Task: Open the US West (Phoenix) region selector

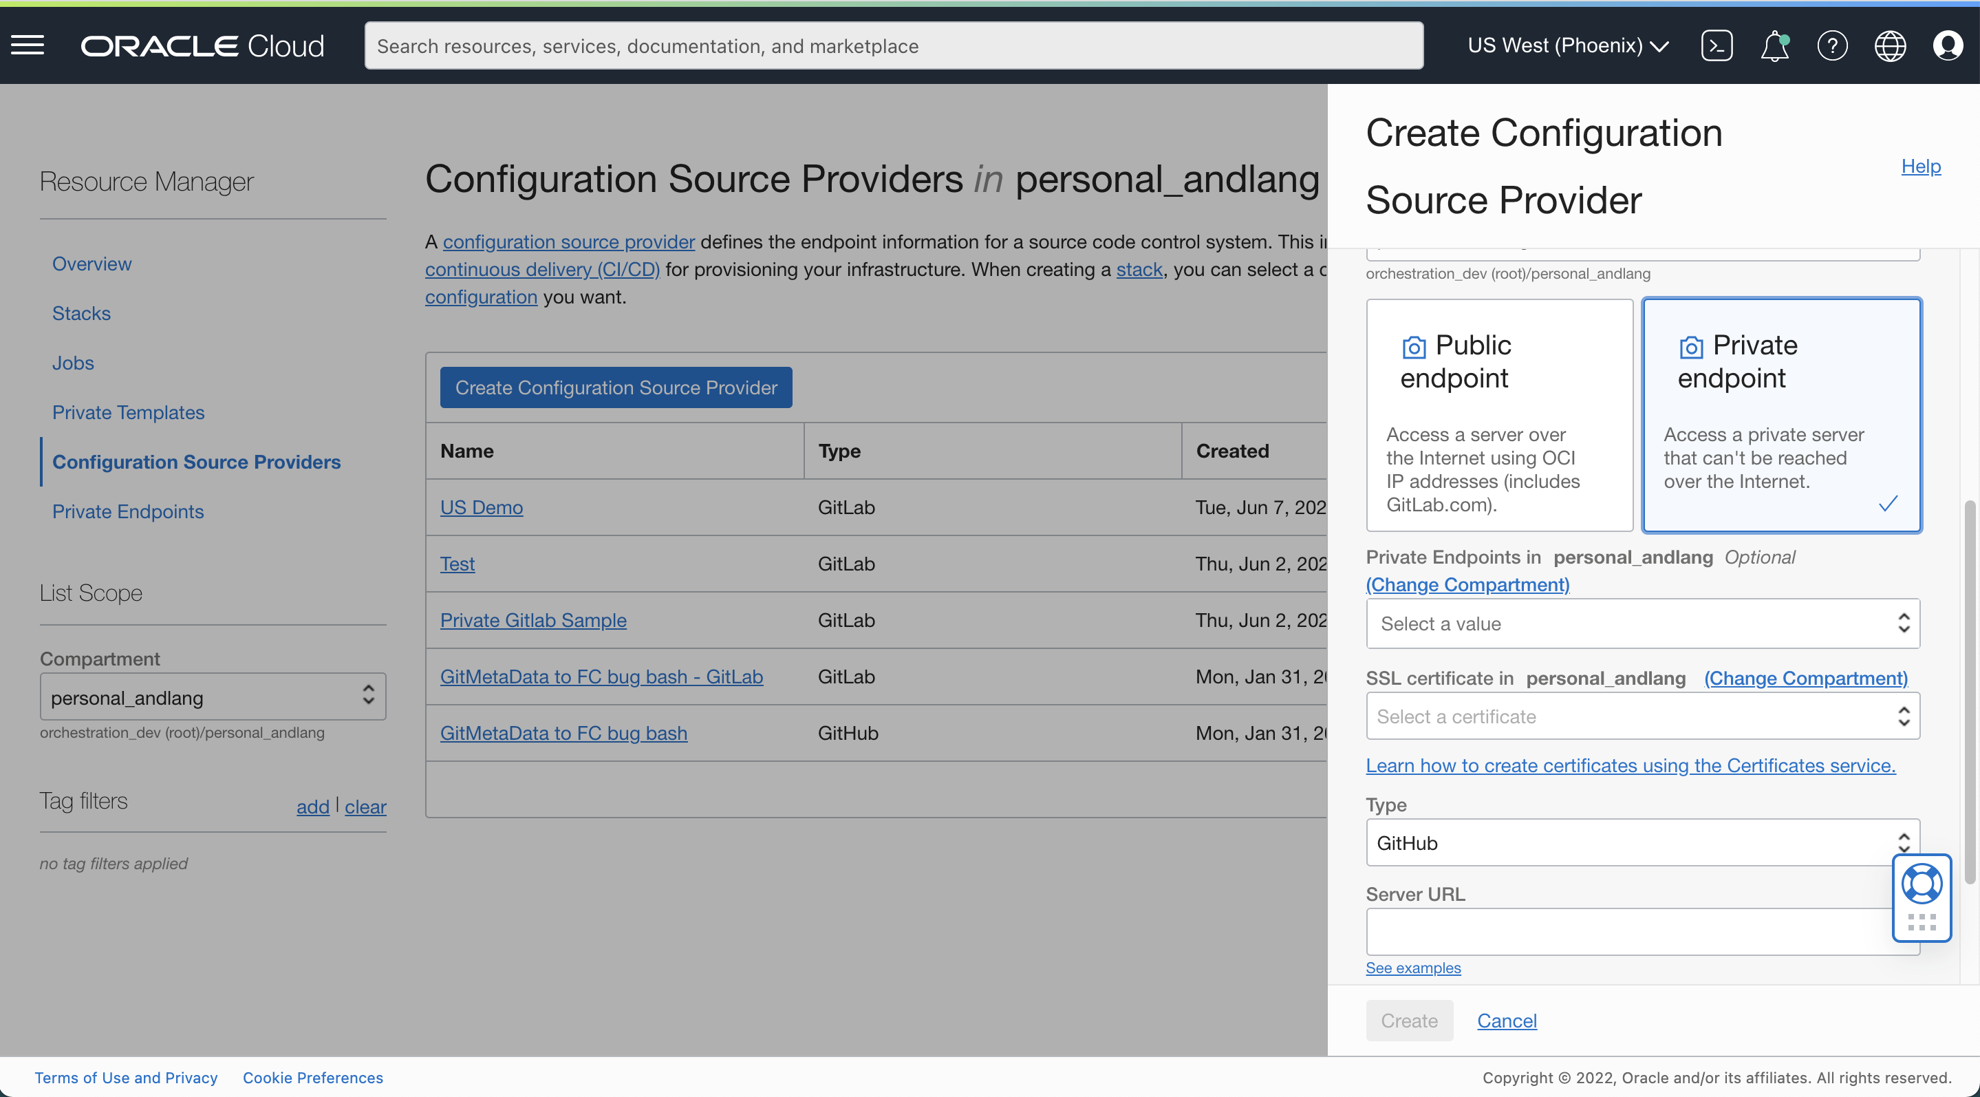Action: 1567,45
